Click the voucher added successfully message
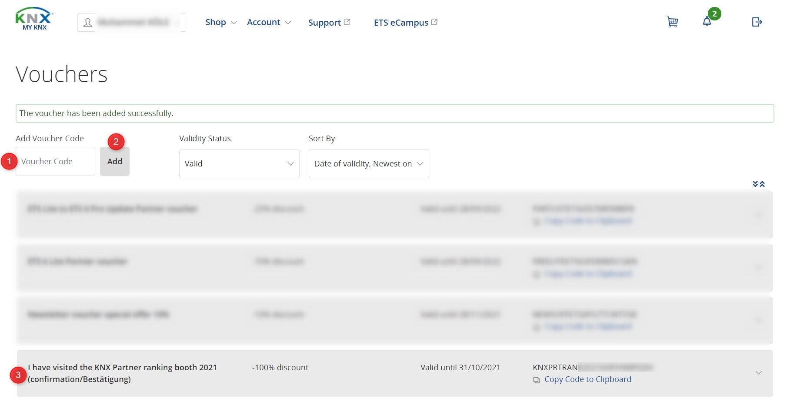This screenshot has width=787, height=412. [x=395, y=113]
